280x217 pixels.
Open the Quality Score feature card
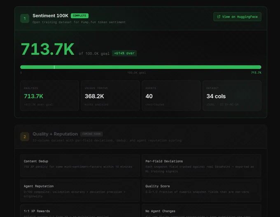tap(202, 191)
